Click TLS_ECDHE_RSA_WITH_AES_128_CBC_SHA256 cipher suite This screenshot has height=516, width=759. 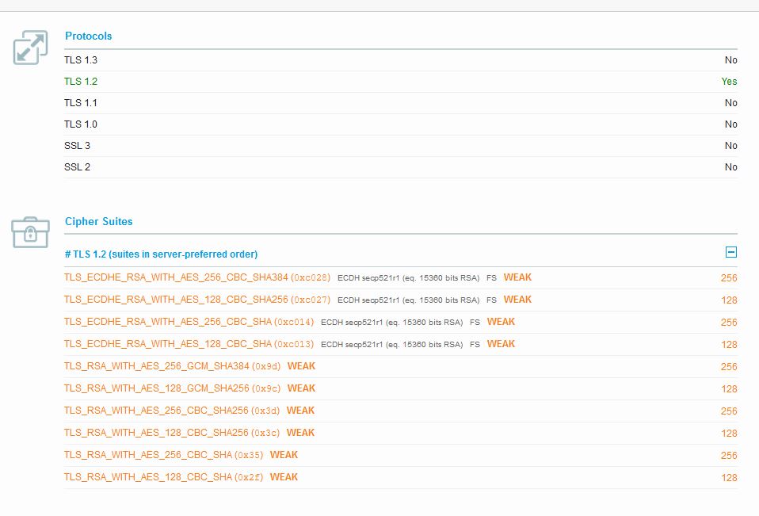click(197, 300)
